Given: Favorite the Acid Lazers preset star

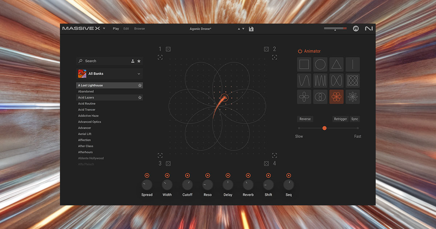Looking at the screenshot, I should [140, 97].
